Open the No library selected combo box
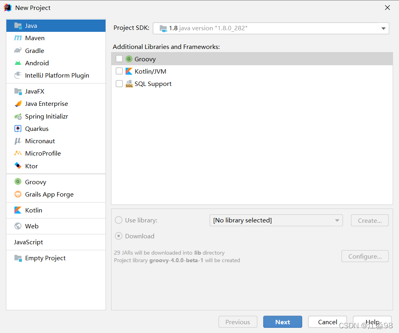 (x=276, y=220)
